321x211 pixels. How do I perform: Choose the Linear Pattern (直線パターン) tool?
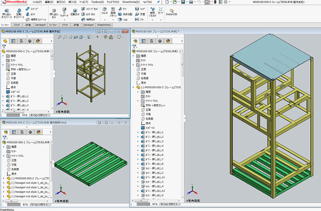(113, 12)
